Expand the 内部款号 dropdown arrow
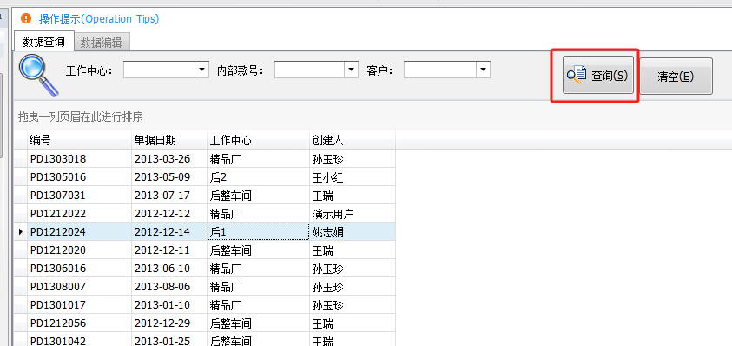The image size is (732, 346). click(352, 70)
